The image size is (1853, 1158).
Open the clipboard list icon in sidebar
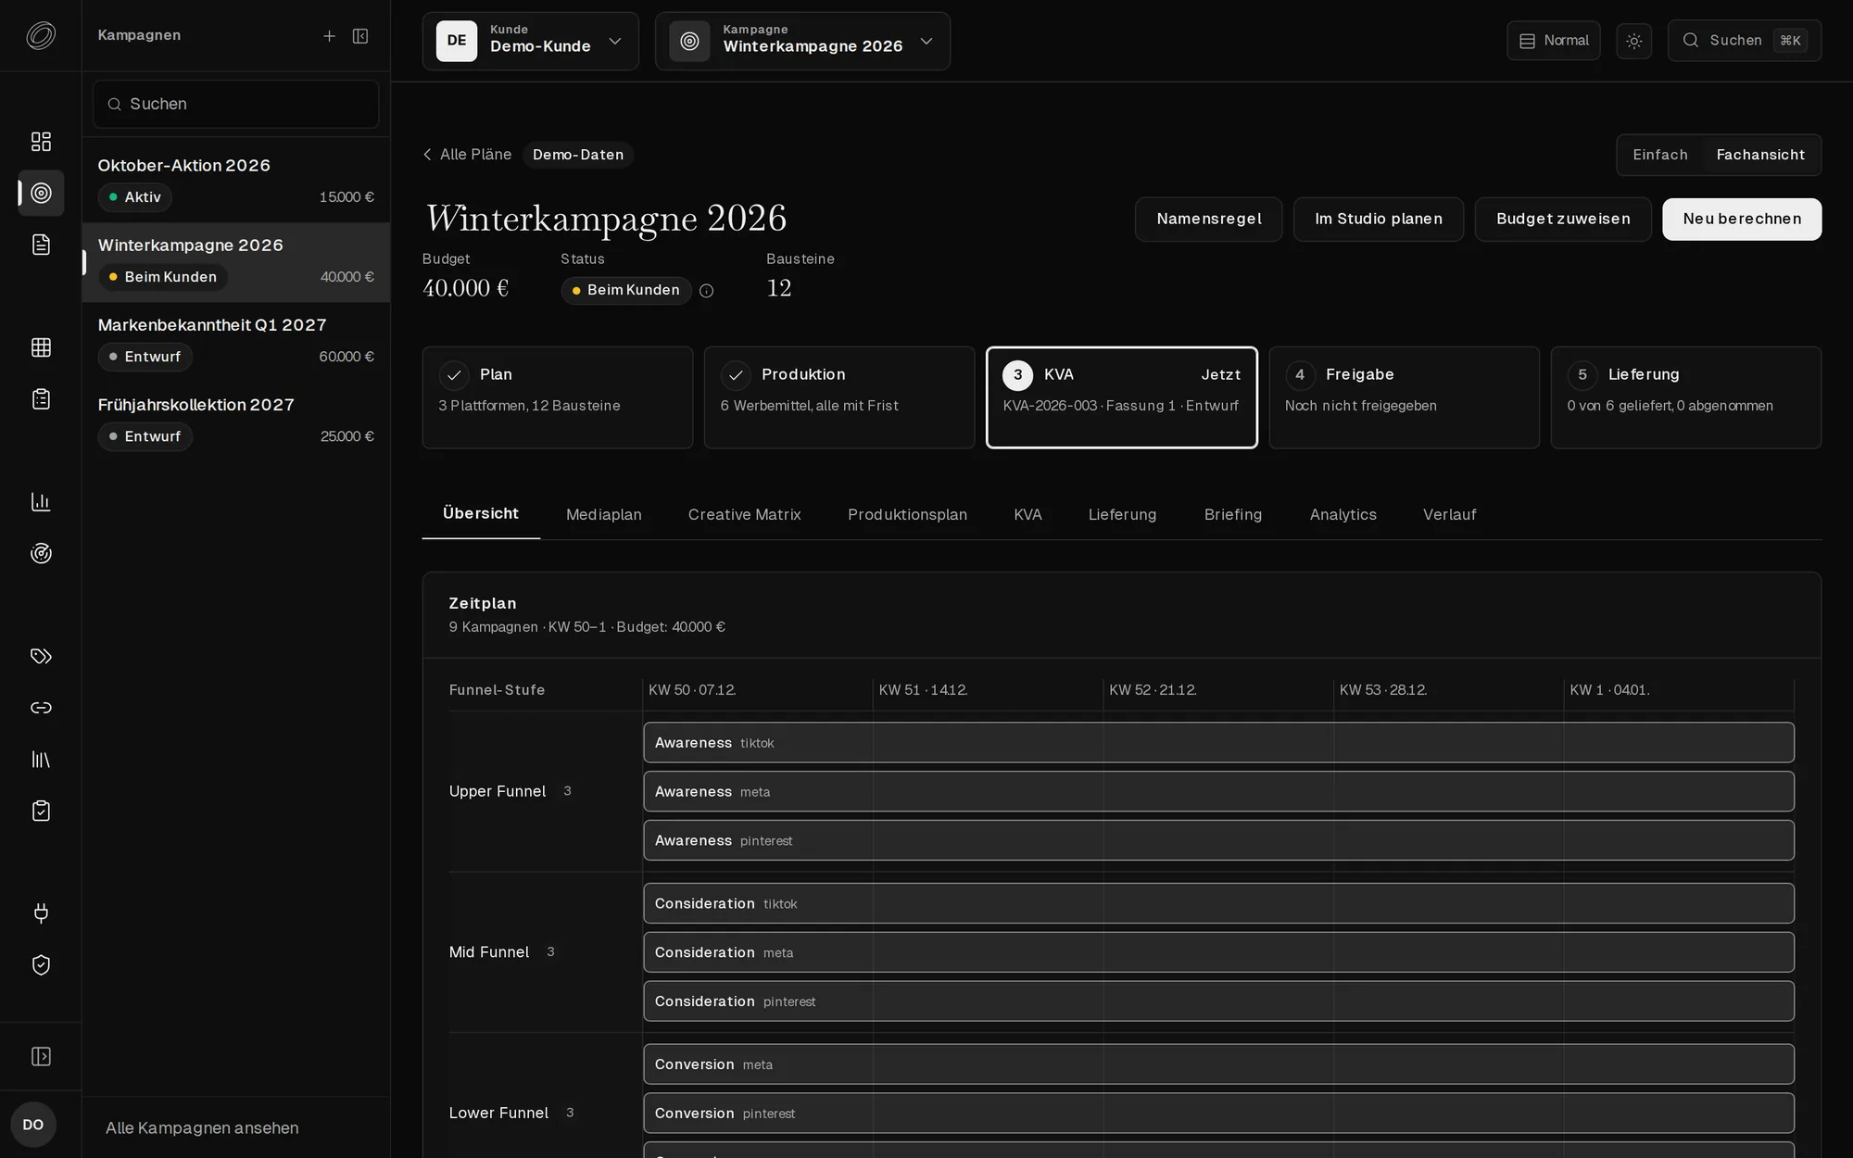click(41, 399)
